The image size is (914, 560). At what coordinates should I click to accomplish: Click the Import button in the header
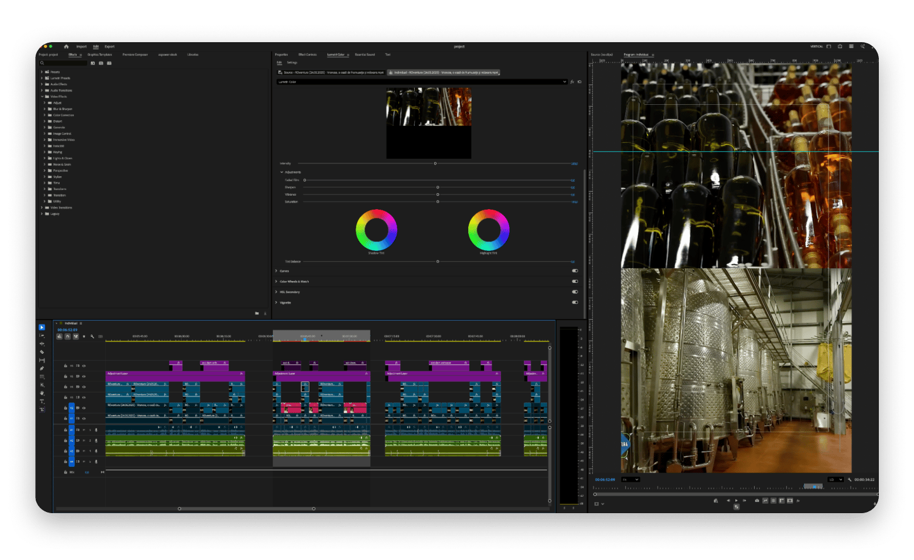tap(81, 46)
